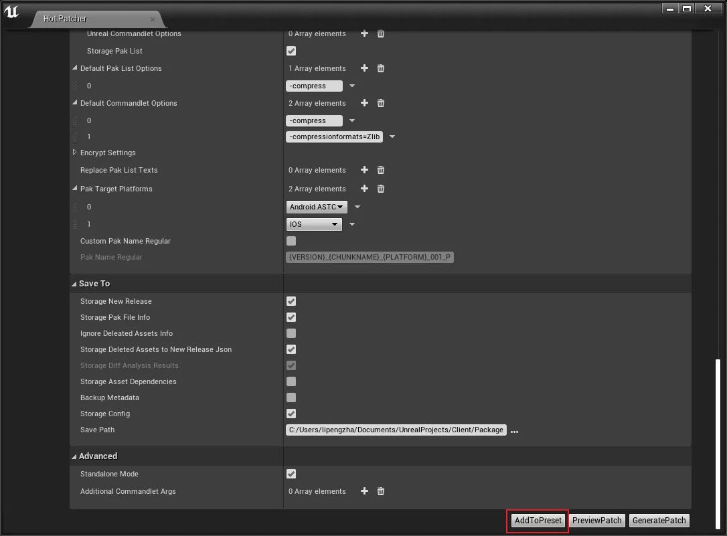Click the GeneratePatch button

point(659,521)
